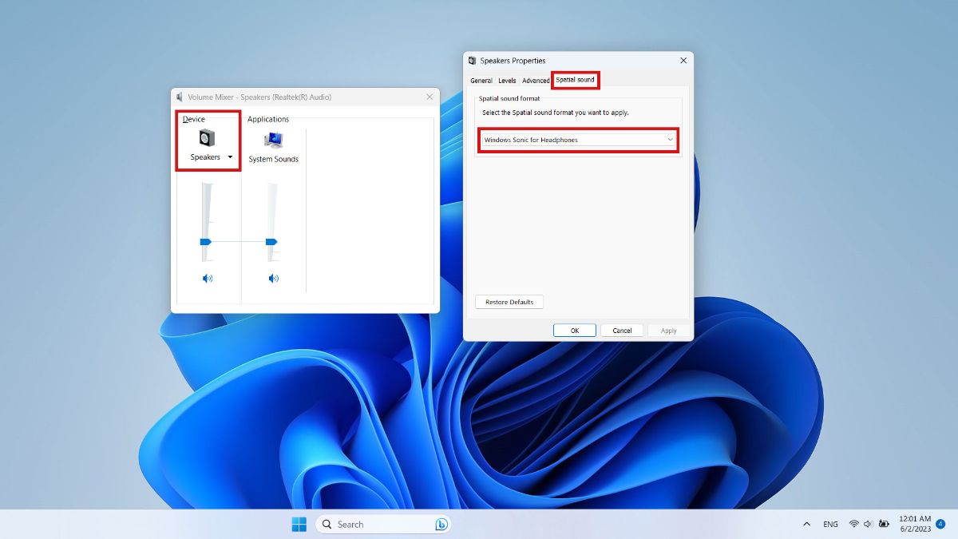Click the battery tray icon
Screen dimensions: 958x539
tap(884, 525)
